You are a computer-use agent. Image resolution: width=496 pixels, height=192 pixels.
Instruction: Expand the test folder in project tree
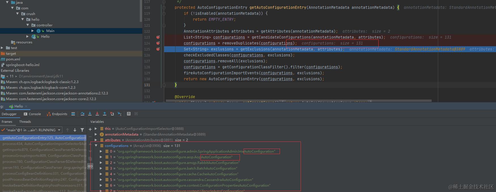click(2, 48)
